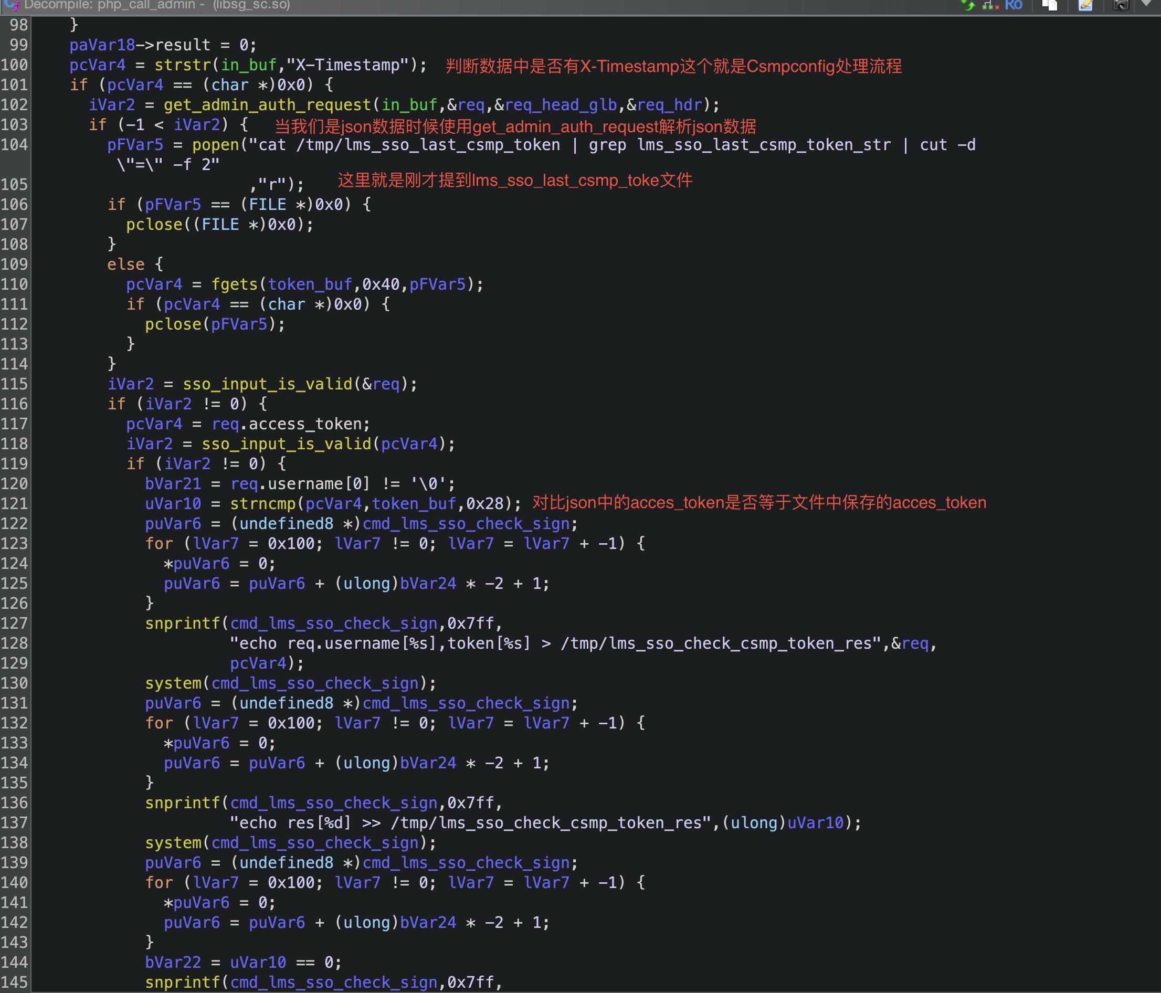This screenshot has height=993, width=1161.
Task: Open the AST control flow graph icon
Action: [990, 5]
